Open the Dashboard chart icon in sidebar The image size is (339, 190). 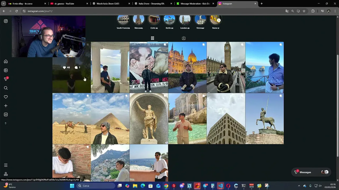click(x=6, y=115)
